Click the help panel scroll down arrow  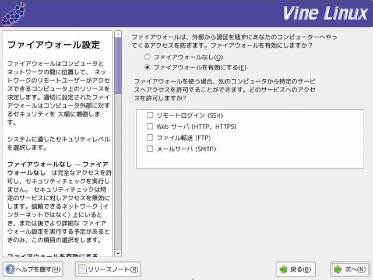[x=118, y=253]
